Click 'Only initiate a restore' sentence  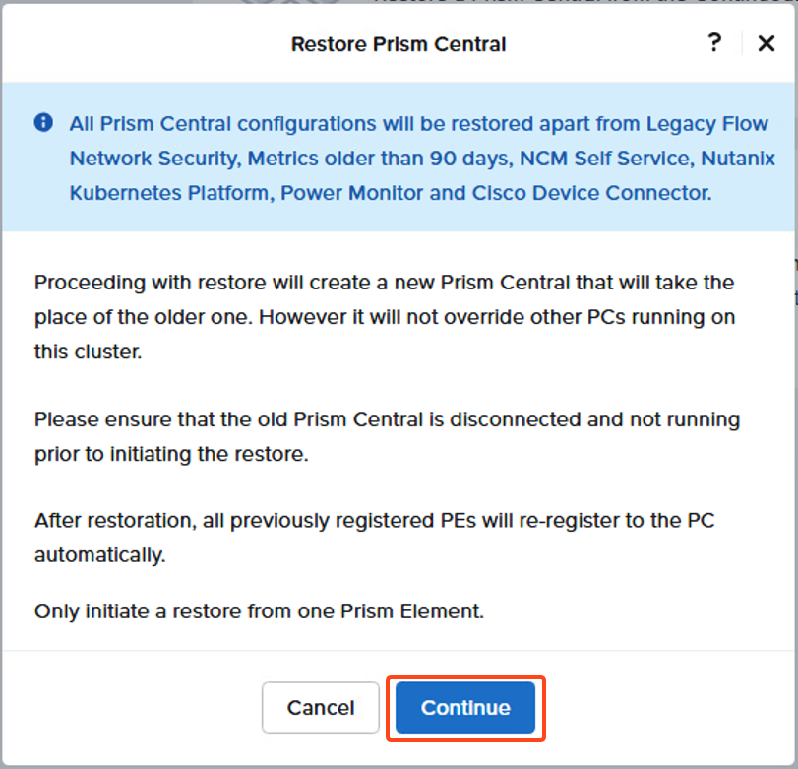pos(259,611)
